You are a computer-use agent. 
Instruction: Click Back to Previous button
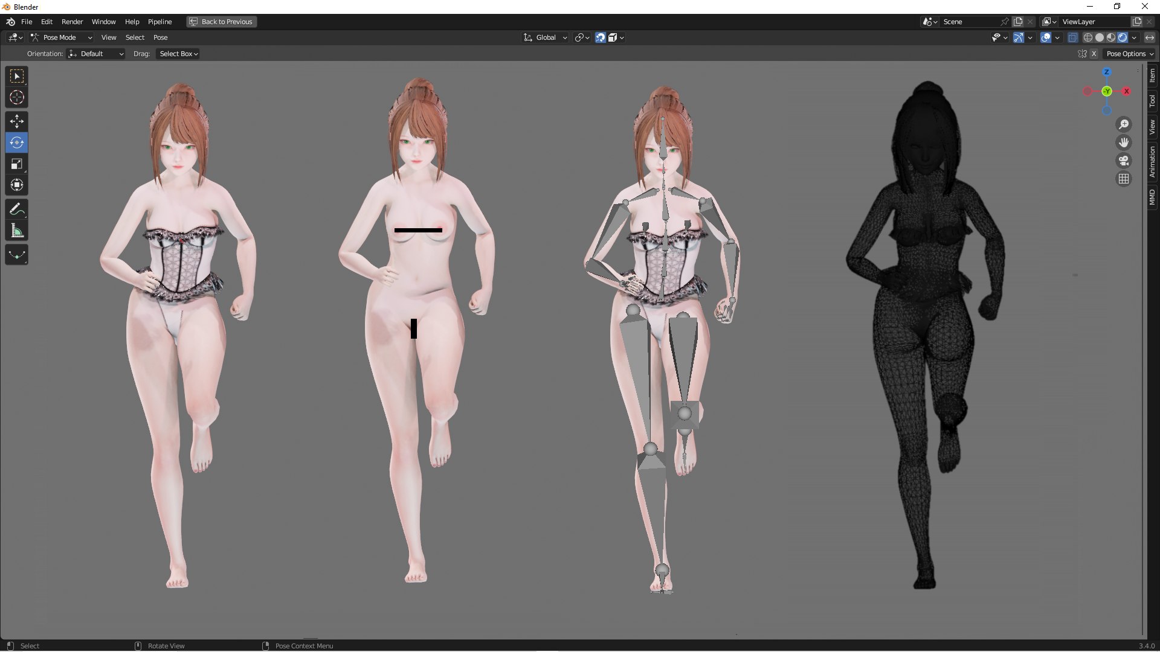pyautogui.click(x=221, y=22)
